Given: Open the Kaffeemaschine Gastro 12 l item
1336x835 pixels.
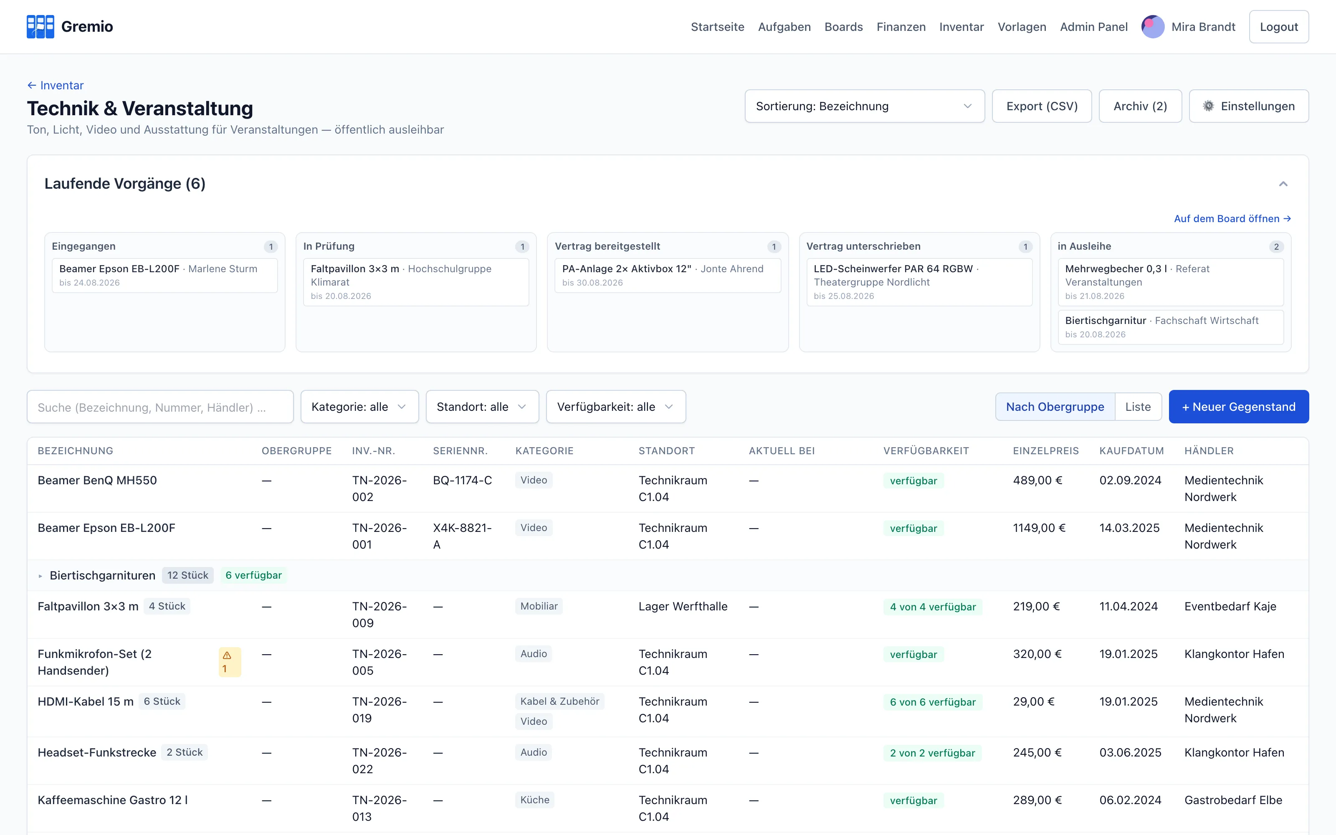Looking at the screenshot, I should click(113, 800).
